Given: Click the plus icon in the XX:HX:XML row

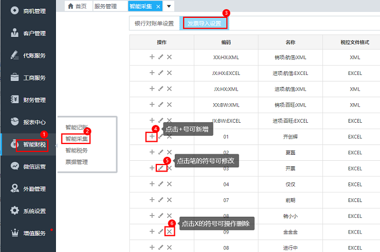Looking at the screenshot, I should pos(152,57).
